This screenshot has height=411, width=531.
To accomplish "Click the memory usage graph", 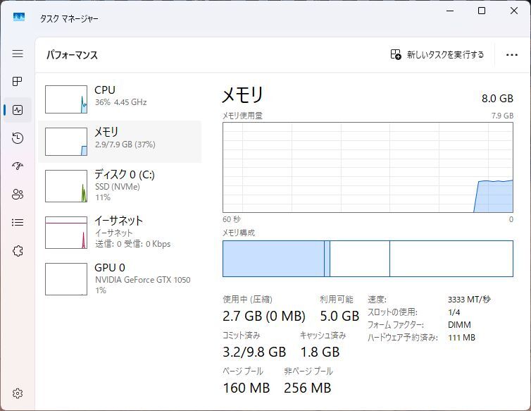I will (x=368, y=167).
